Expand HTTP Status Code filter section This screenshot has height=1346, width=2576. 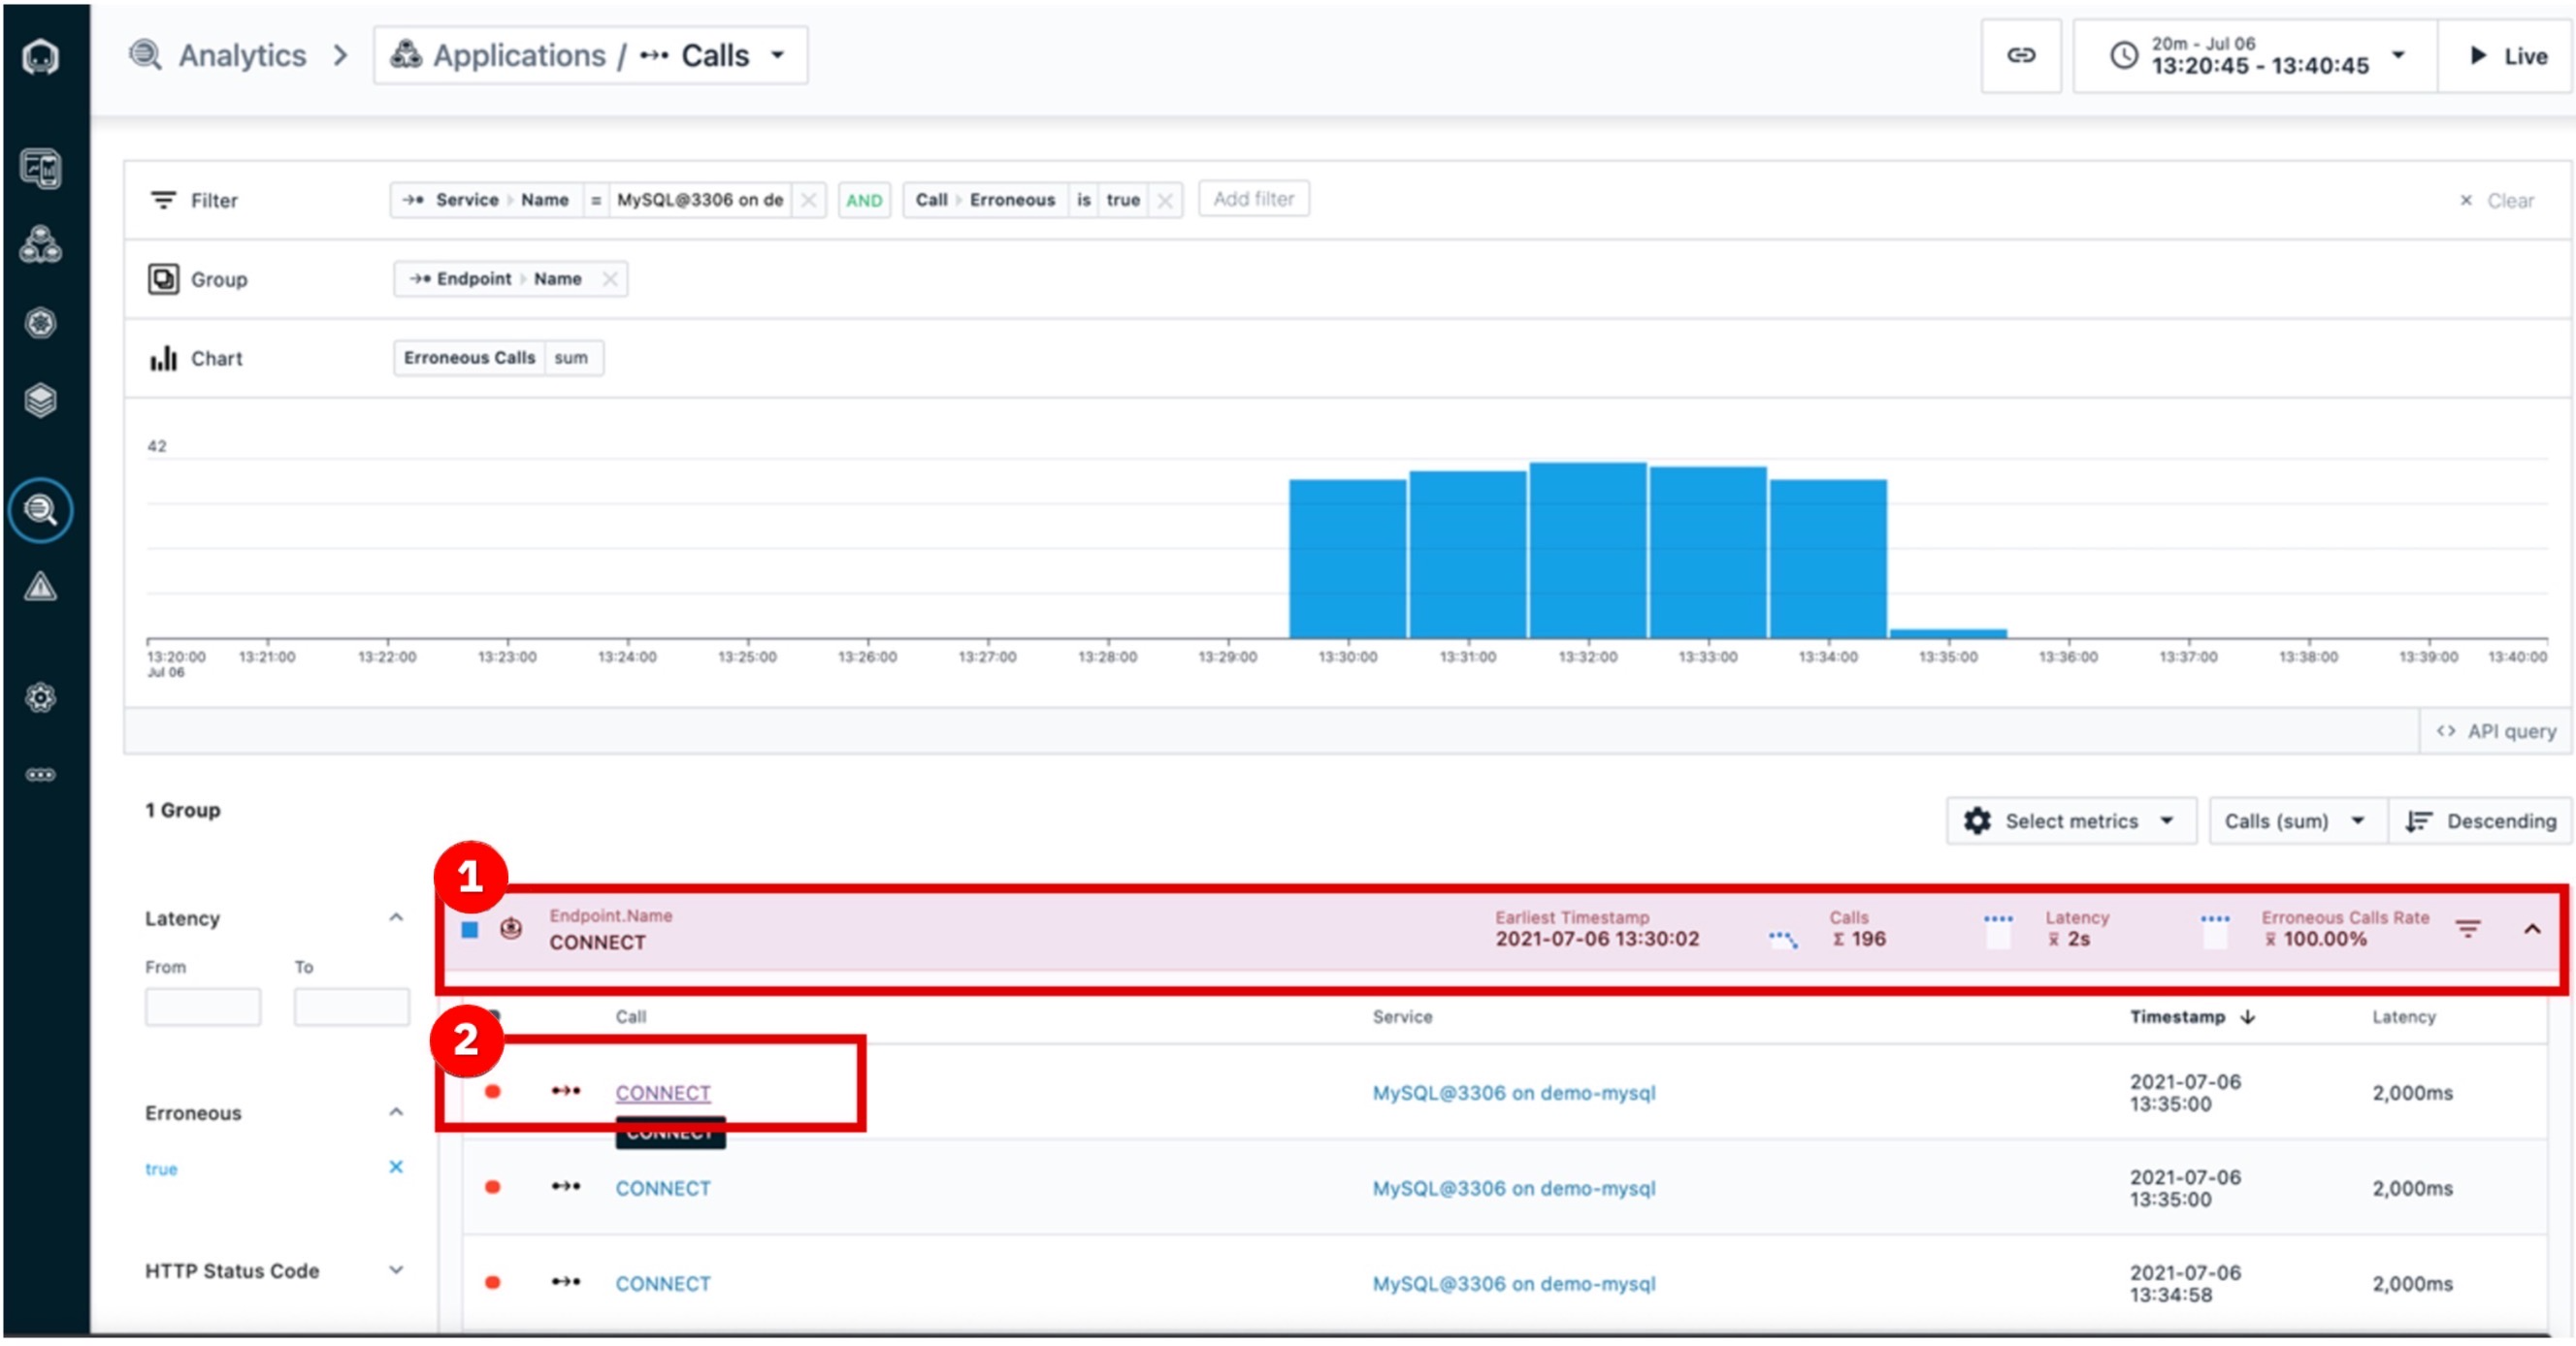[x=396, y=1270]
